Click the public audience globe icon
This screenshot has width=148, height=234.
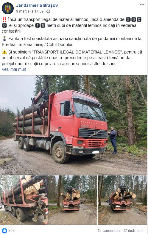(x=48, y=11)
